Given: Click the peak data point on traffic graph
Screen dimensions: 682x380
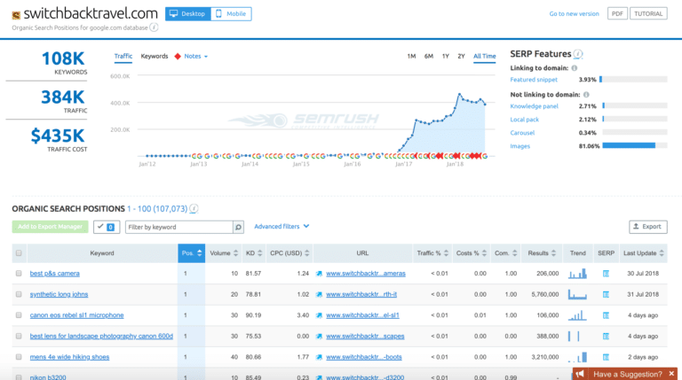Looking at the screenshot, I should point(459,94).
